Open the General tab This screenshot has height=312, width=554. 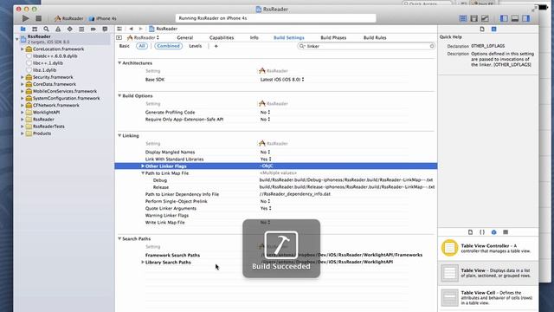click(x=184, y=37)
